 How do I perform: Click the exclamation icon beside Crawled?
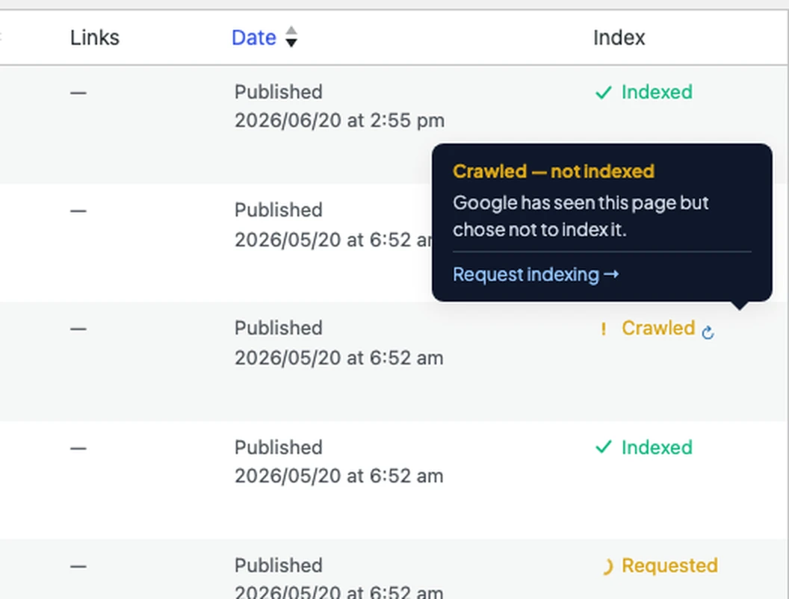click(603, 329)
